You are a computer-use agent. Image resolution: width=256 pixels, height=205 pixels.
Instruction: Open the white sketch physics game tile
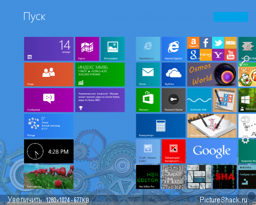247,126
